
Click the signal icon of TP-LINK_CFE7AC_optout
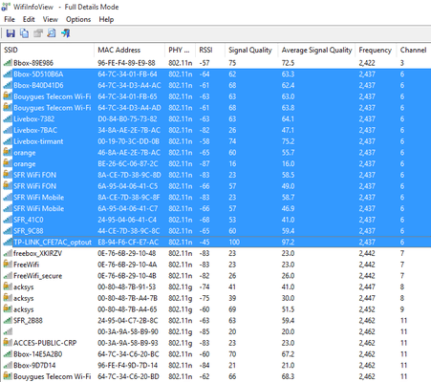[8, 243]
